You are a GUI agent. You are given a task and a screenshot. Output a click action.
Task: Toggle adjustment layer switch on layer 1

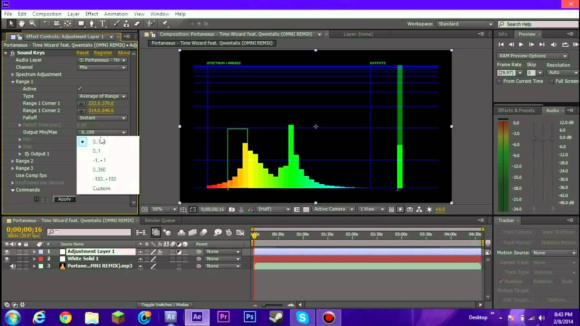tap(179, 251)
